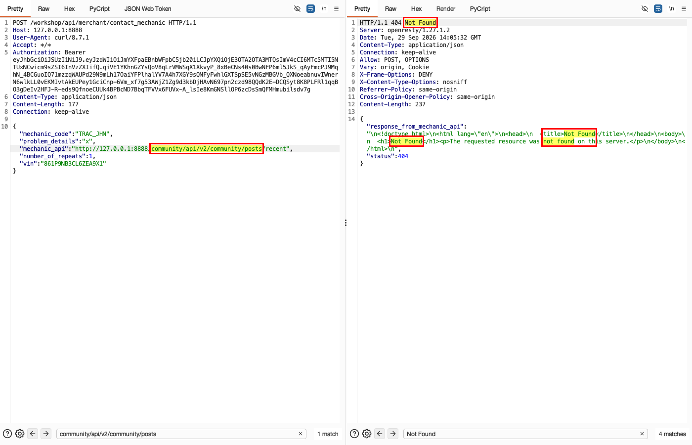692x445 pixels.
Task: Switch response view to Hex tab
Action: pyautogui.click(x=416, y=8)
